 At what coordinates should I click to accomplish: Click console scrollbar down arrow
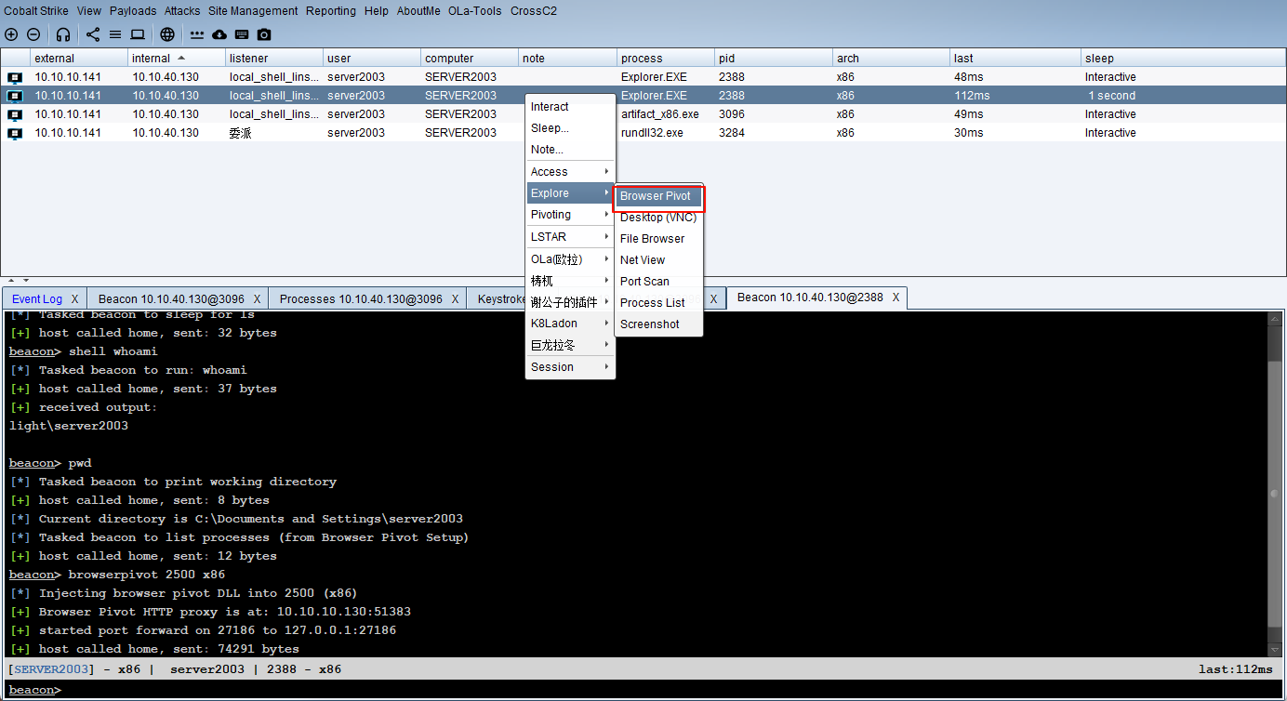click(1274, 649)
